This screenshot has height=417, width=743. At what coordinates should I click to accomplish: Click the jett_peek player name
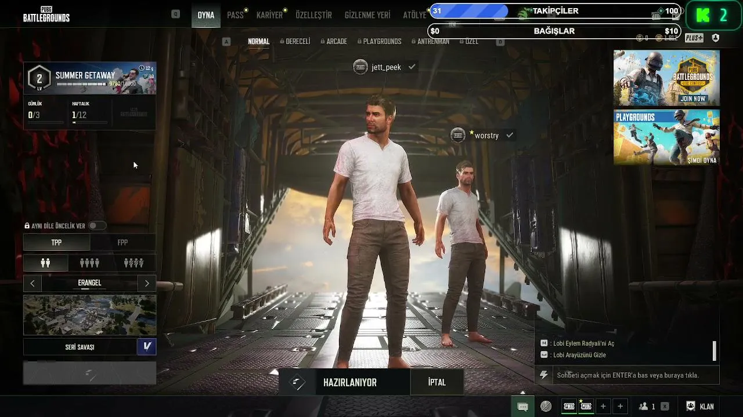[387, 67]
